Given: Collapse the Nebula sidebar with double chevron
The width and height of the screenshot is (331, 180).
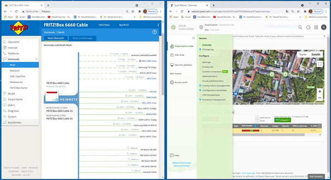Looking at the screenshot, I should [x=193, y=38].
